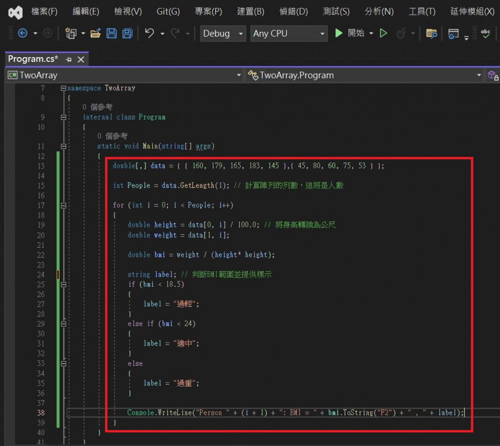
Task: Open the toolbar overflow options arrow
Action: (466, 38)
